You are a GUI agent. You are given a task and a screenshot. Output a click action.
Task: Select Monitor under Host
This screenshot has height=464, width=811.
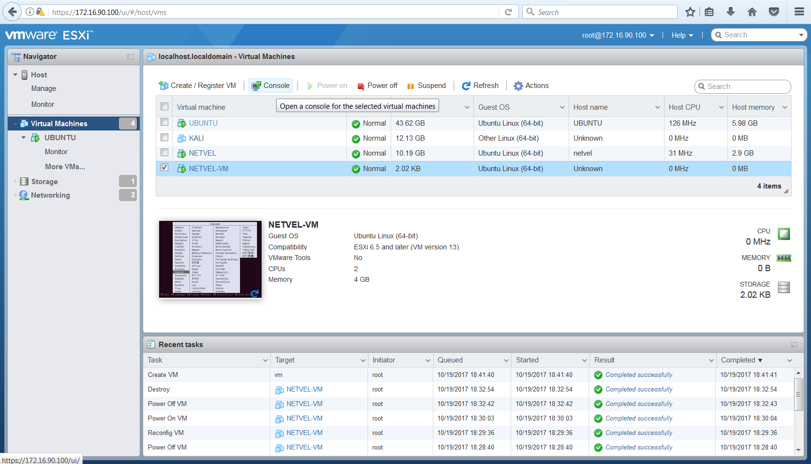(x=43, y=104)
